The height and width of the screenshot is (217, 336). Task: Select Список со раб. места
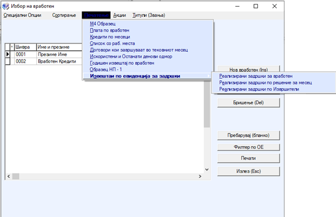tap(148, 44)
